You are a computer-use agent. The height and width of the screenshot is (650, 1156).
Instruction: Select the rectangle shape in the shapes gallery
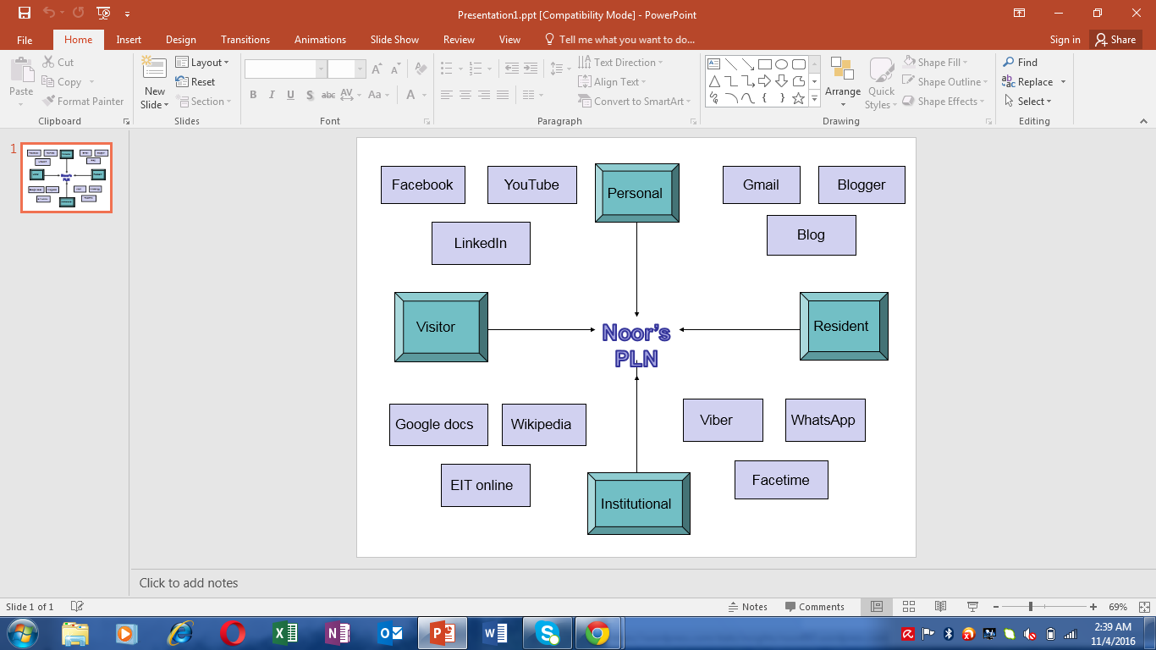(x=764, y=64)
